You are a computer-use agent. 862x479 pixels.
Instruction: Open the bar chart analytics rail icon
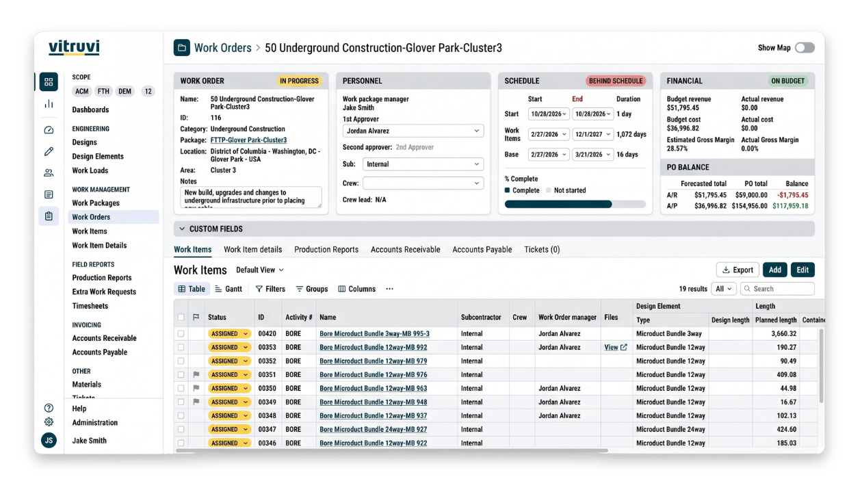click(49, 104)
